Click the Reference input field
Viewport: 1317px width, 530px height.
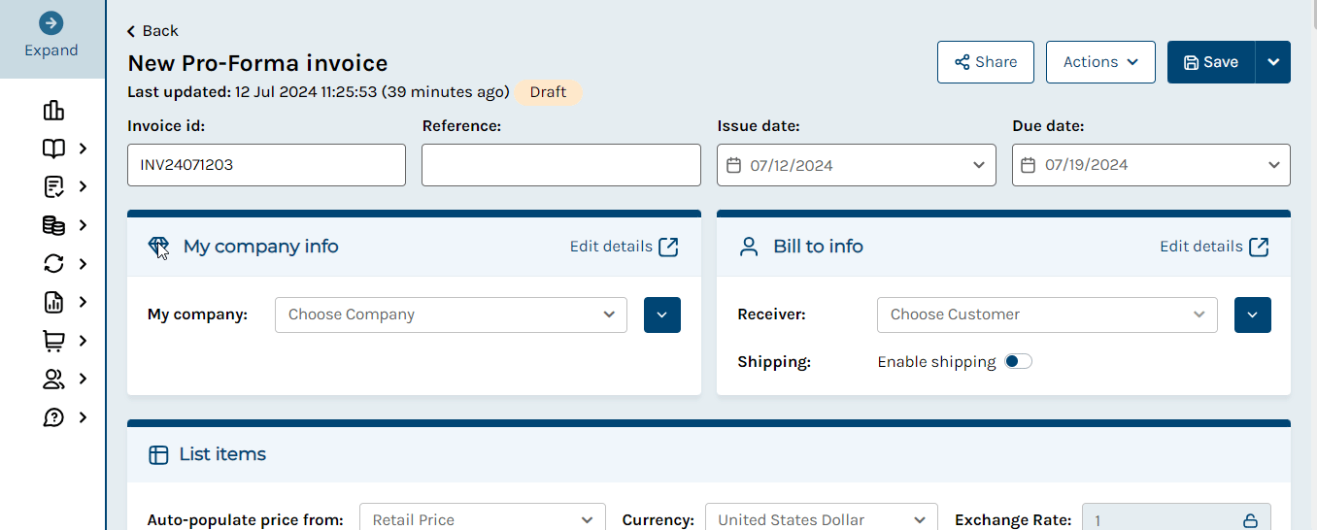pyautogui.click(x=561, y=165)
